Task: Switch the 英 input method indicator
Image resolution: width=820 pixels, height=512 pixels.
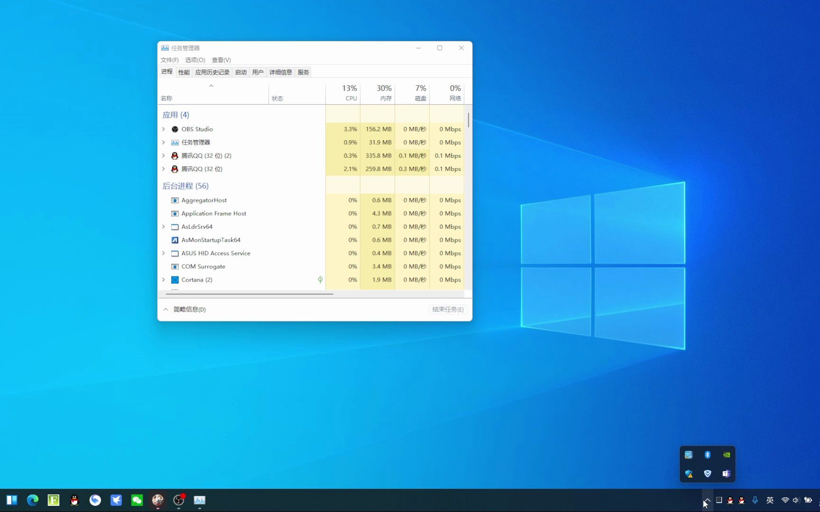Action: pyautogui.click(x=770, y=500)
